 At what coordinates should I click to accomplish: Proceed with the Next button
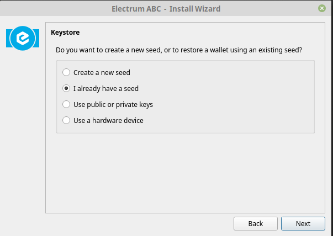pyautogui.click(x=303, y=223)
